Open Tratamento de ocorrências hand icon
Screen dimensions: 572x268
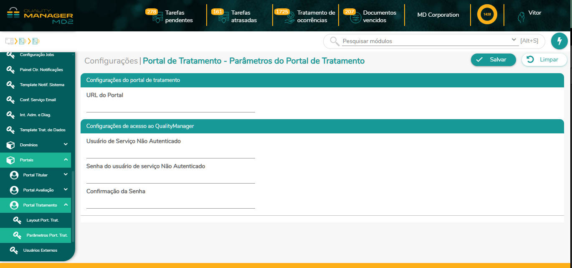(290, 18)
